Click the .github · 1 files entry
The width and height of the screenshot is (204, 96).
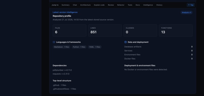(x=59, y=85)
